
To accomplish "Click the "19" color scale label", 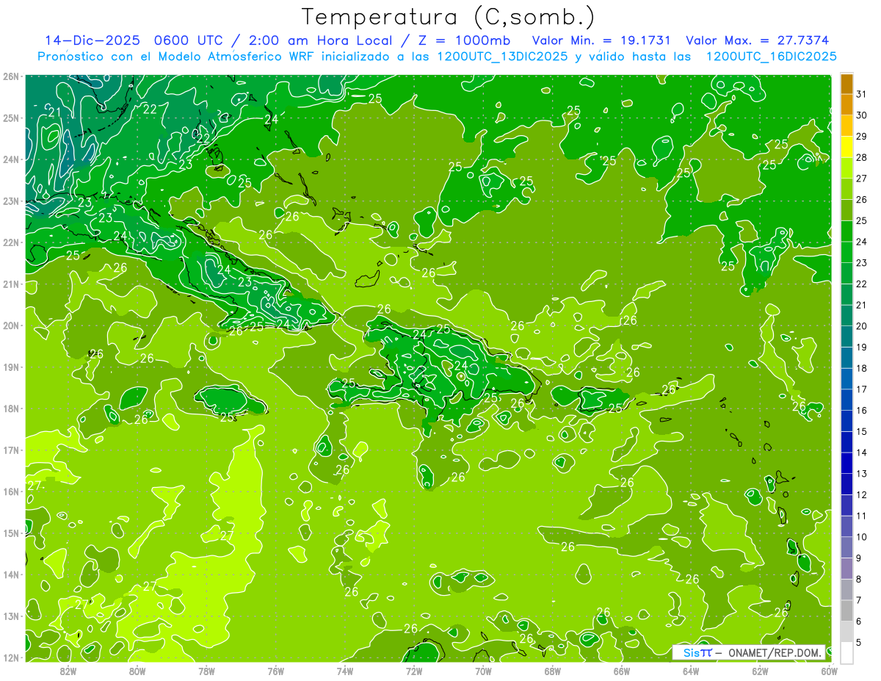I will (x=862, y=347).
